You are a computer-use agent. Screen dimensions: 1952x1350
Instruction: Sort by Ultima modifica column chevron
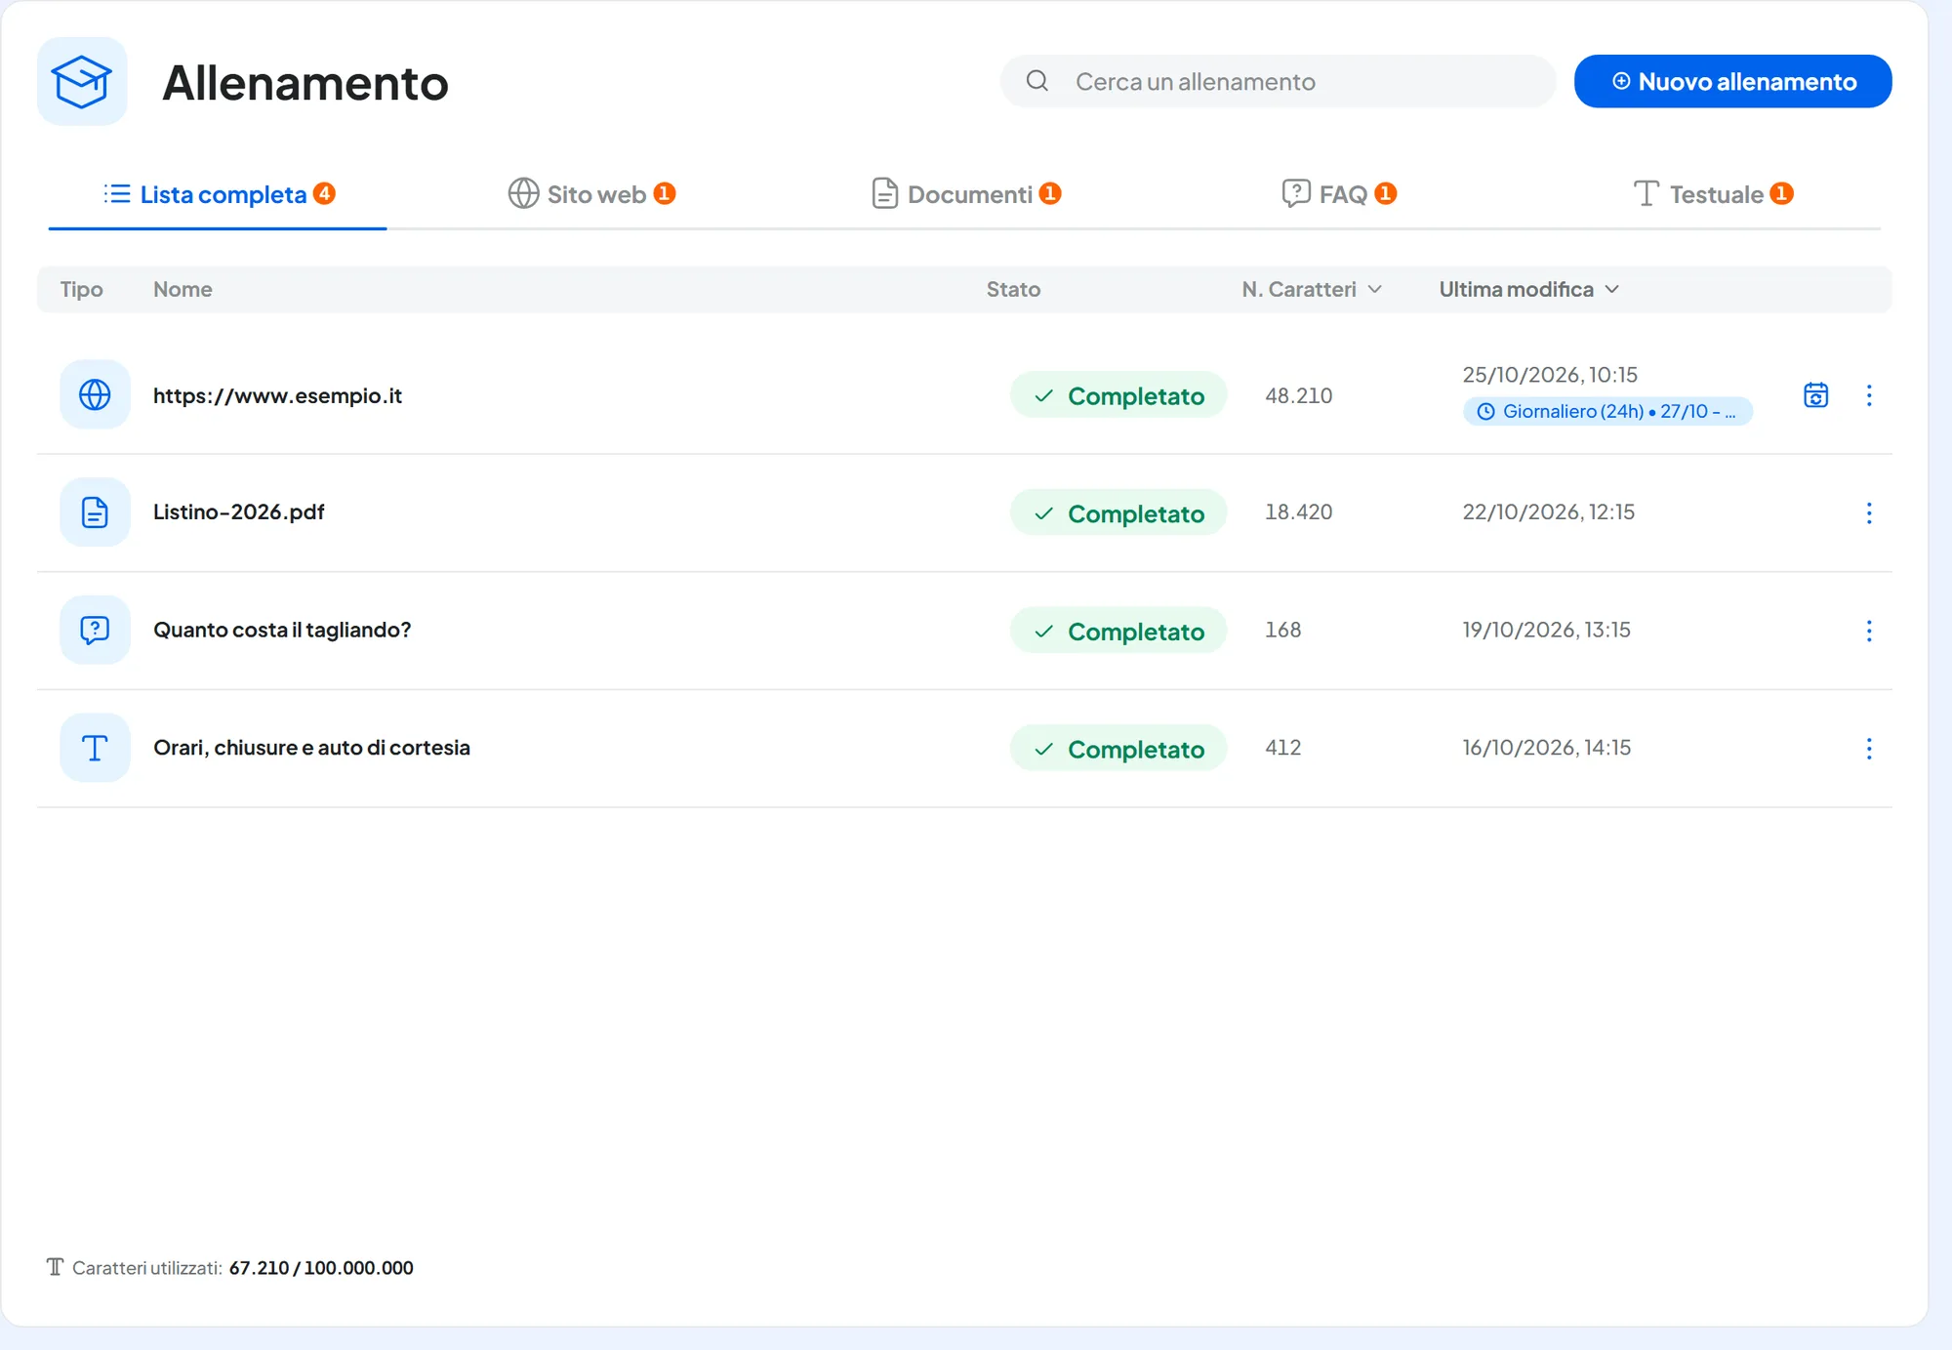coord(1612,289)
